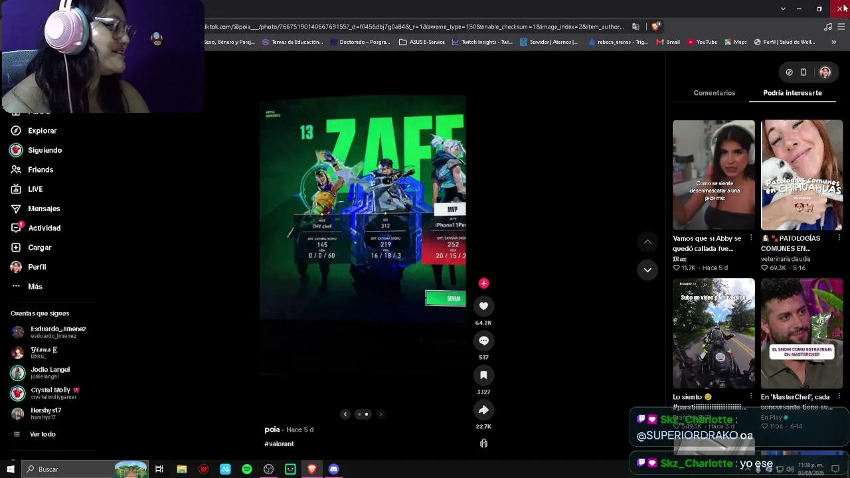This screenshot has width=850, height=478.
Task: Click the phone app icon at top right
Action: 804,72
